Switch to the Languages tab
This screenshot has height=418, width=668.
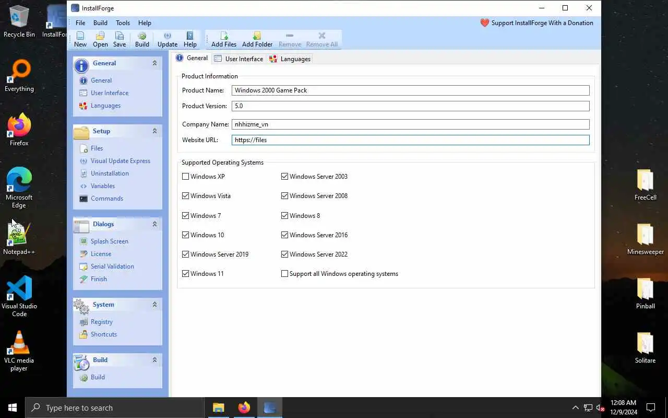pos(290,59)
